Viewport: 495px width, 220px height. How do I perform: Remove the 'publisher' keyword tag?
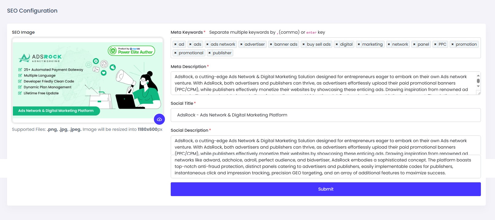(x=210, y=53)
